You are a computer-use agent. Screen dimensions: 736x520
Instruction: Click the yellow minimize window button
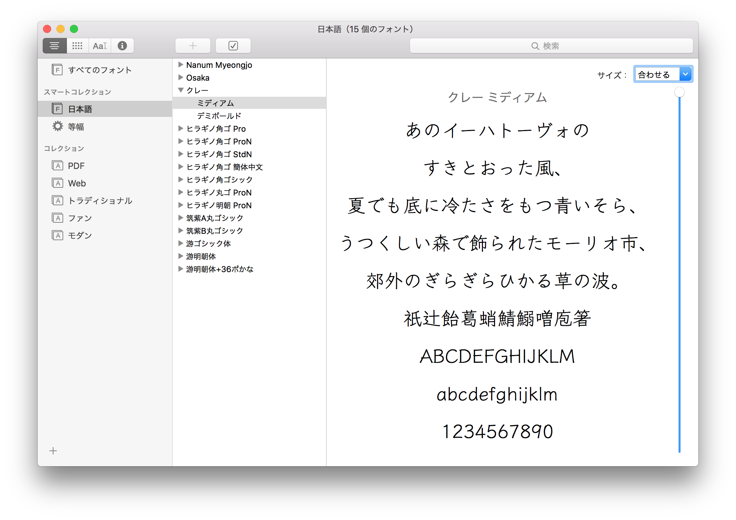60,29
